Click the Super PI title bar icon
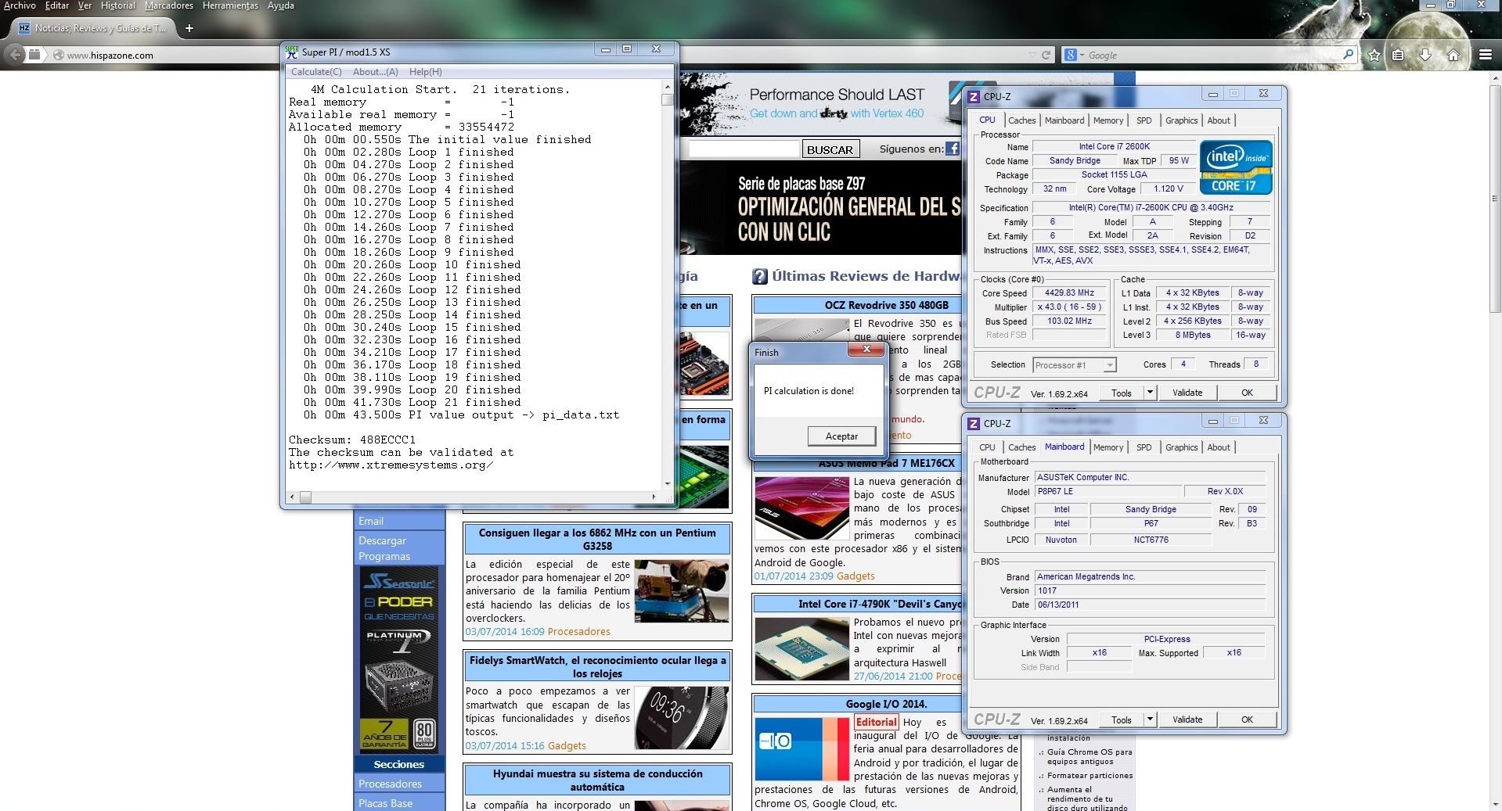Screen dimensions: 1502x811 [x=292, y=52]
